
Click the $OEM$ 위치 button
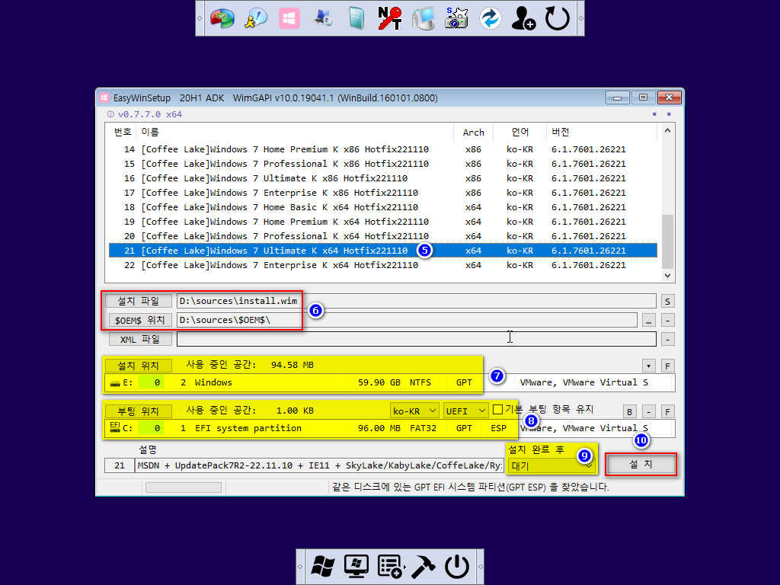(140, 320)
